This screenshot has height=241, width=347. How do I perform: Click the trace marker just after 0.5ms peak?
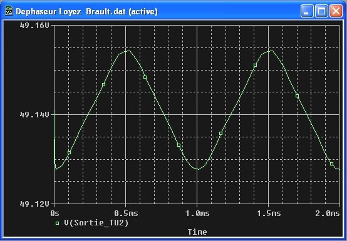pyautogui.click(x=145, y=77)
